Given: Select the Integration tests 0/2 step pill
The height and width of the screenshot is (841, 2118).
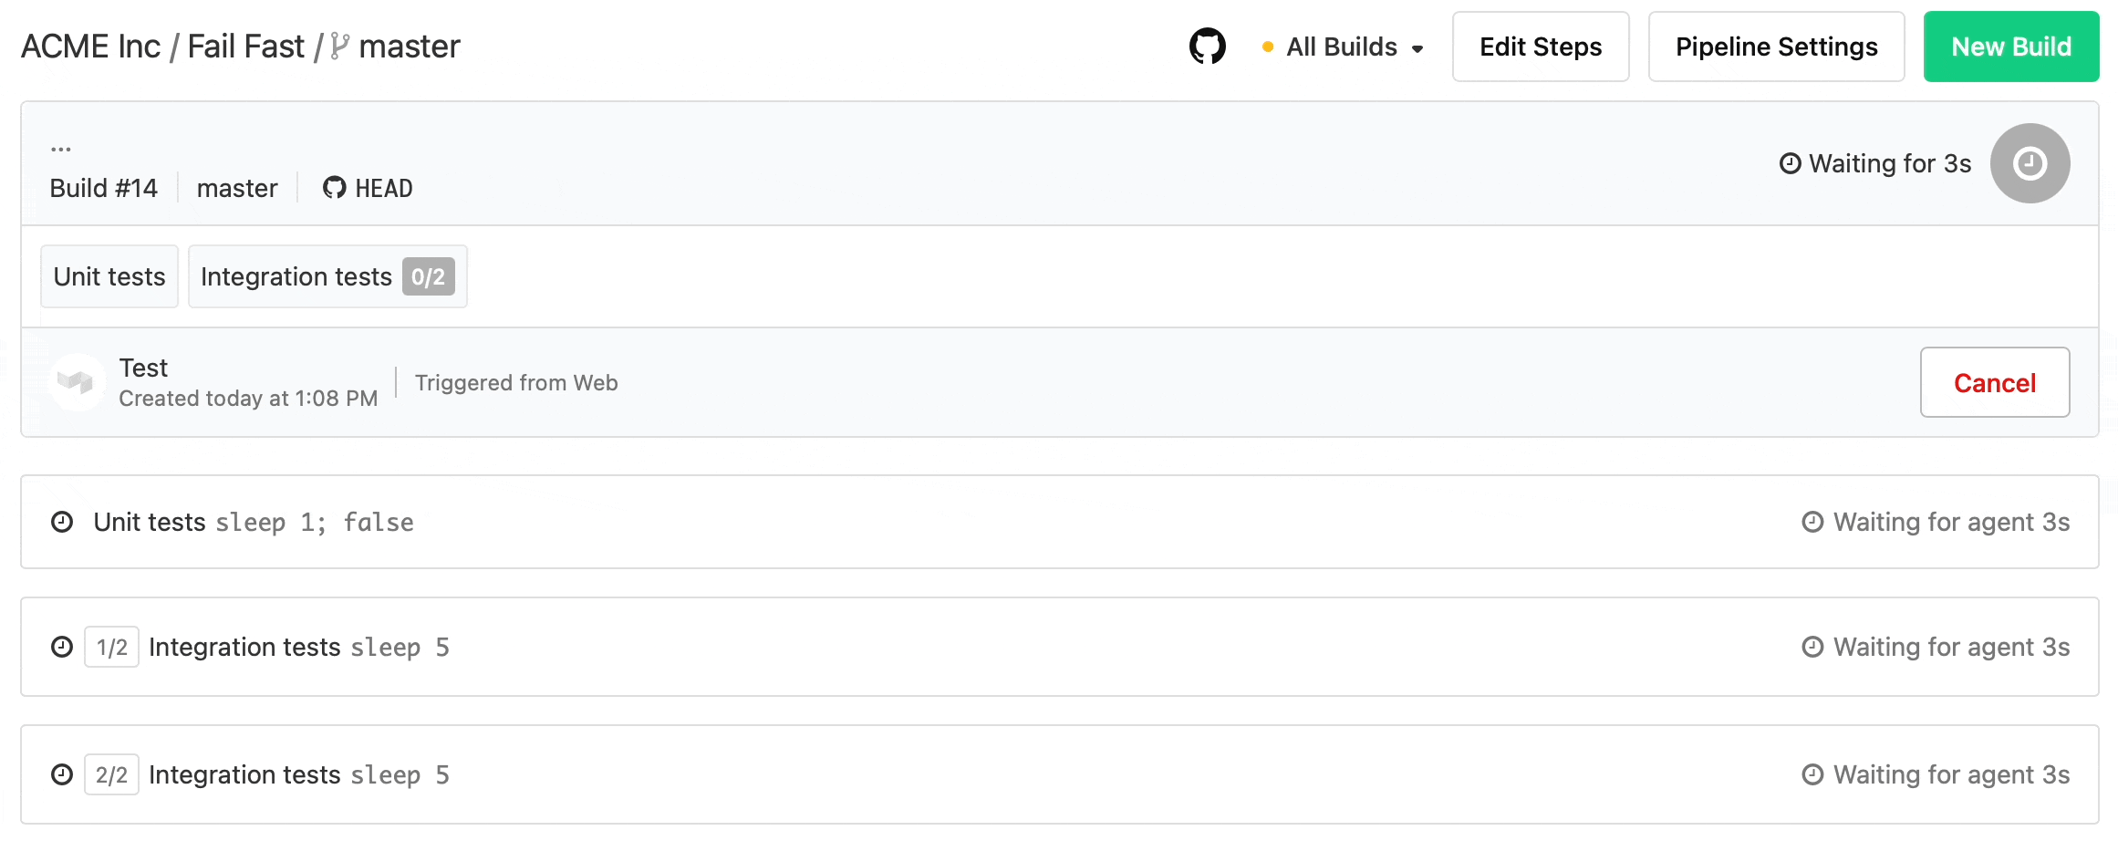Looking at the screenshot, I should [327, 276].
